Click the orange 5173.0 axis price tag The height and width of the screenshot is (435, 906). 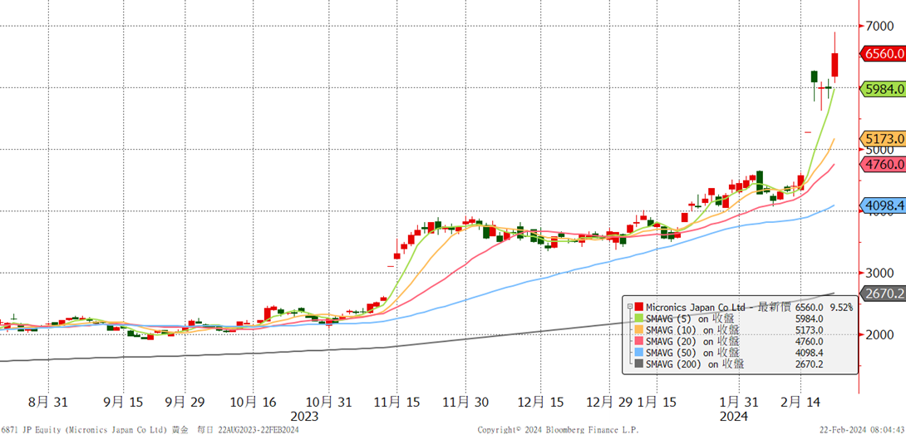(883, 139)
